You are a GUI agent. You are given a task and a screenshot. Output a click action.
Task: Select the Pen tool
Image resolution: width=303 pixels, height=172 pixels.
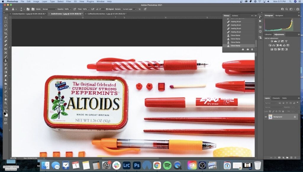pos(6,91)
